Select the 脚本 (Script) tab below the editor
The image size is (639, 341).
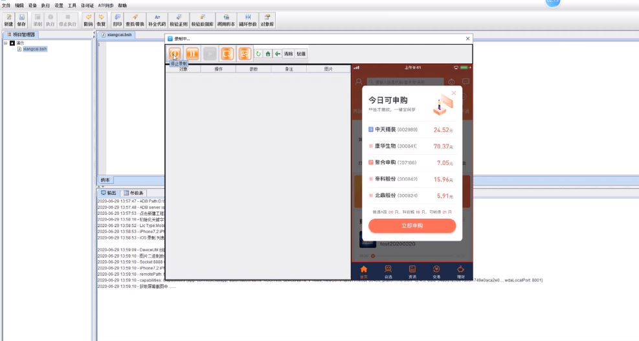(105, 180)
